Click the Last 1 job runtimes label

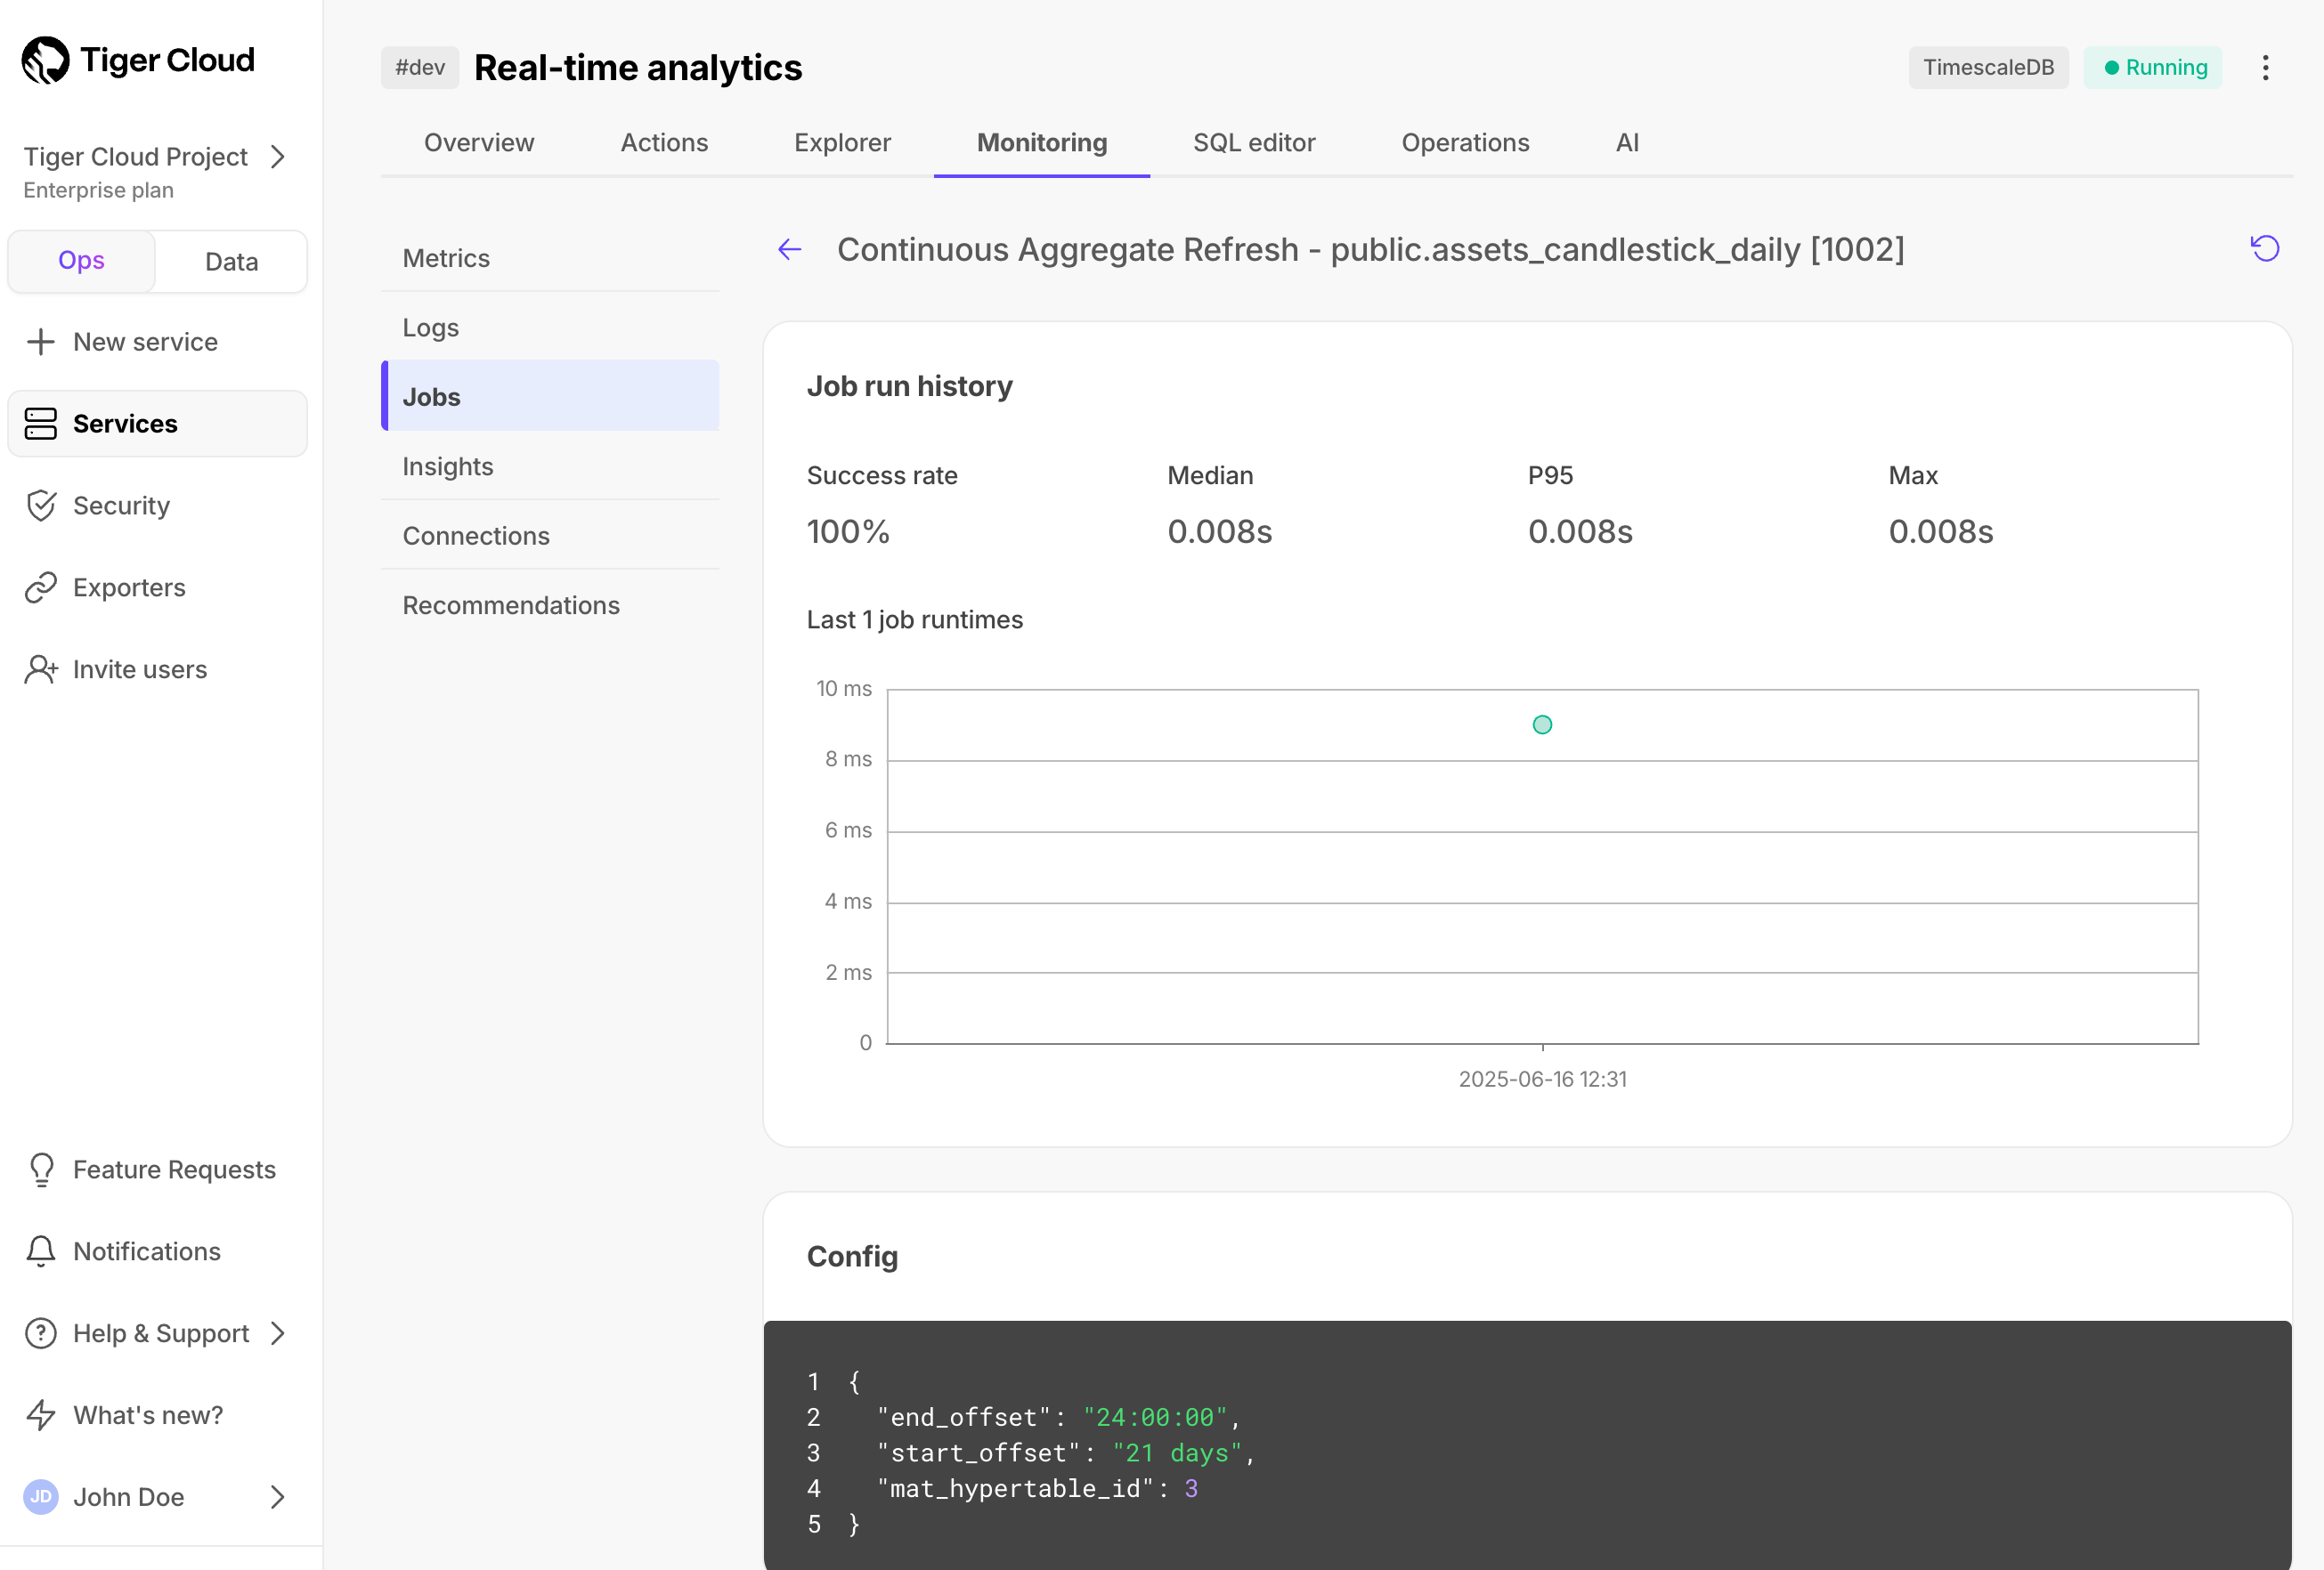[915, 619]
